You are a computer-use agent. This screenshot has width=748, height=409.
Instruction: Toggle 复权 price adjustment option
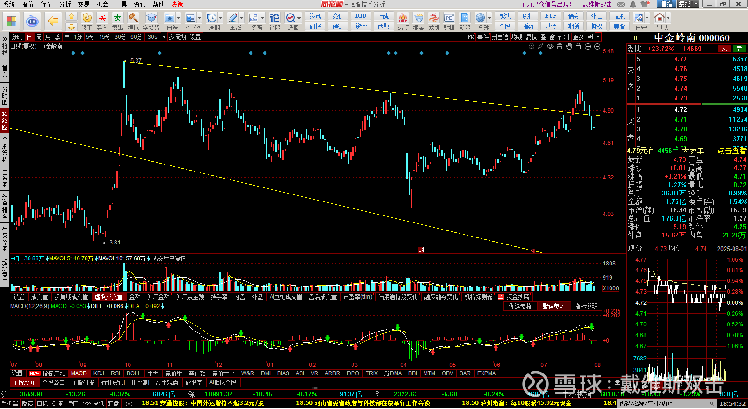pos(532,37)
